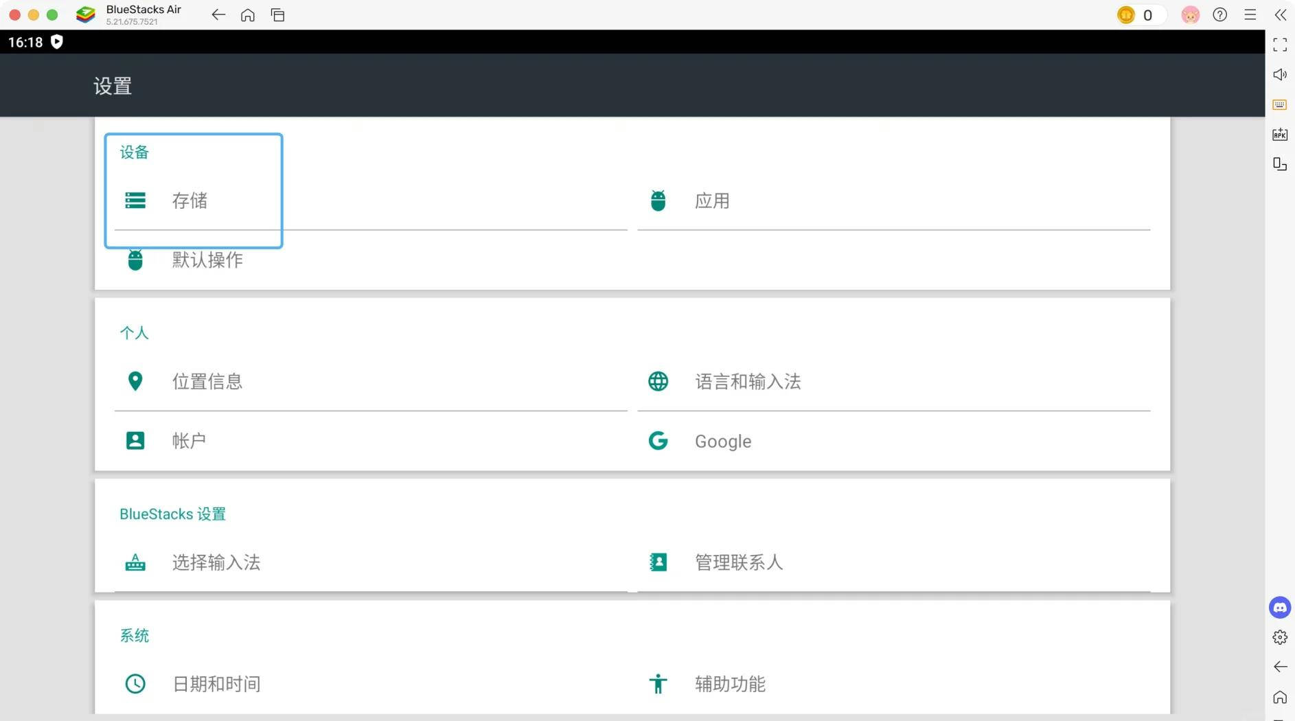The height and width of the screenshot is (721, 1295).
Task: Click the Install APK sidebar icon
Action: [x=1280, y=135]
